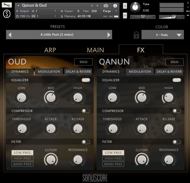This screenshot has width=190, height=183.
Task: Select the FX tab
Action: point(141,50)
